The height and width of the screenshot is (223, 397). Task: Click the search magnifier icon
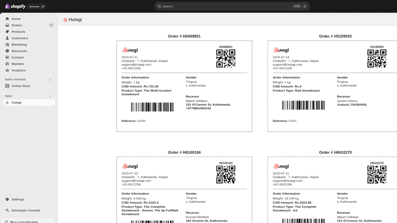[159, 6]
